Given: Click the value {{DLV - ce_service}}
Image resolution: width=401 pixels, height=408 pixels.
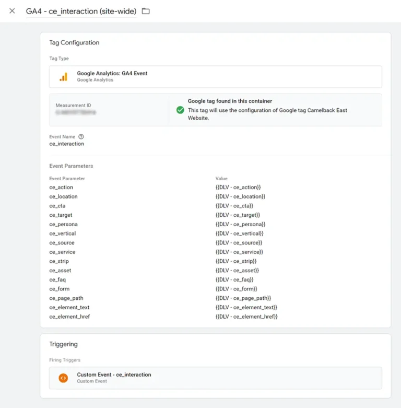Looking at the screenshot, I should click(239, 252).
